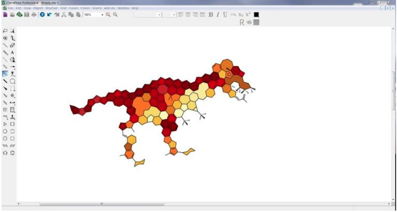Toggle CH2 formula formatting
The height and width of the screenshot is (212, 397).
click(233, 15)
